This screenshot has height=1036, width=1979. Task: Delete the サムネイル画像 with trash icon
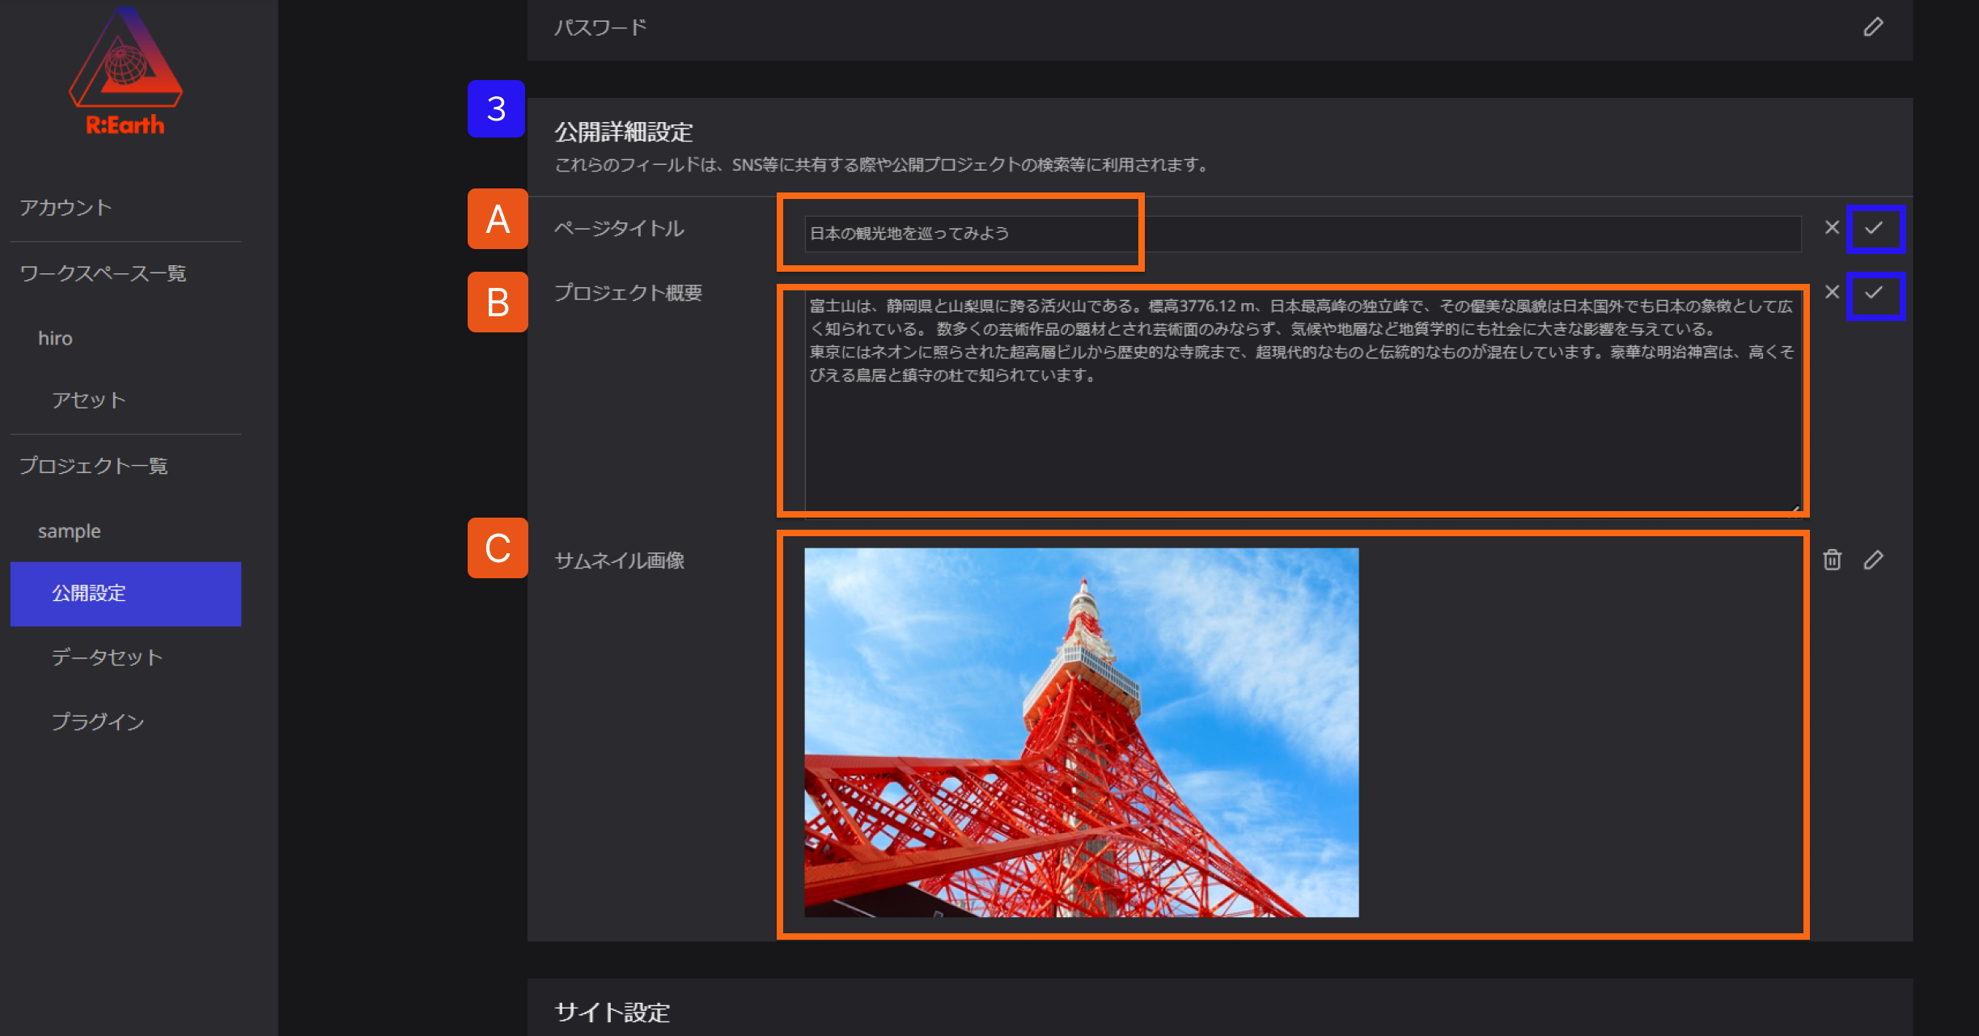1832,560
